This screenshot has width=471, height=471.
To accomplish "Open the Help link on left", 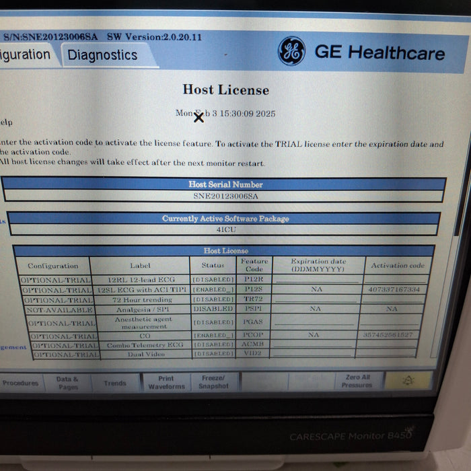I will (x=6, y=122).
